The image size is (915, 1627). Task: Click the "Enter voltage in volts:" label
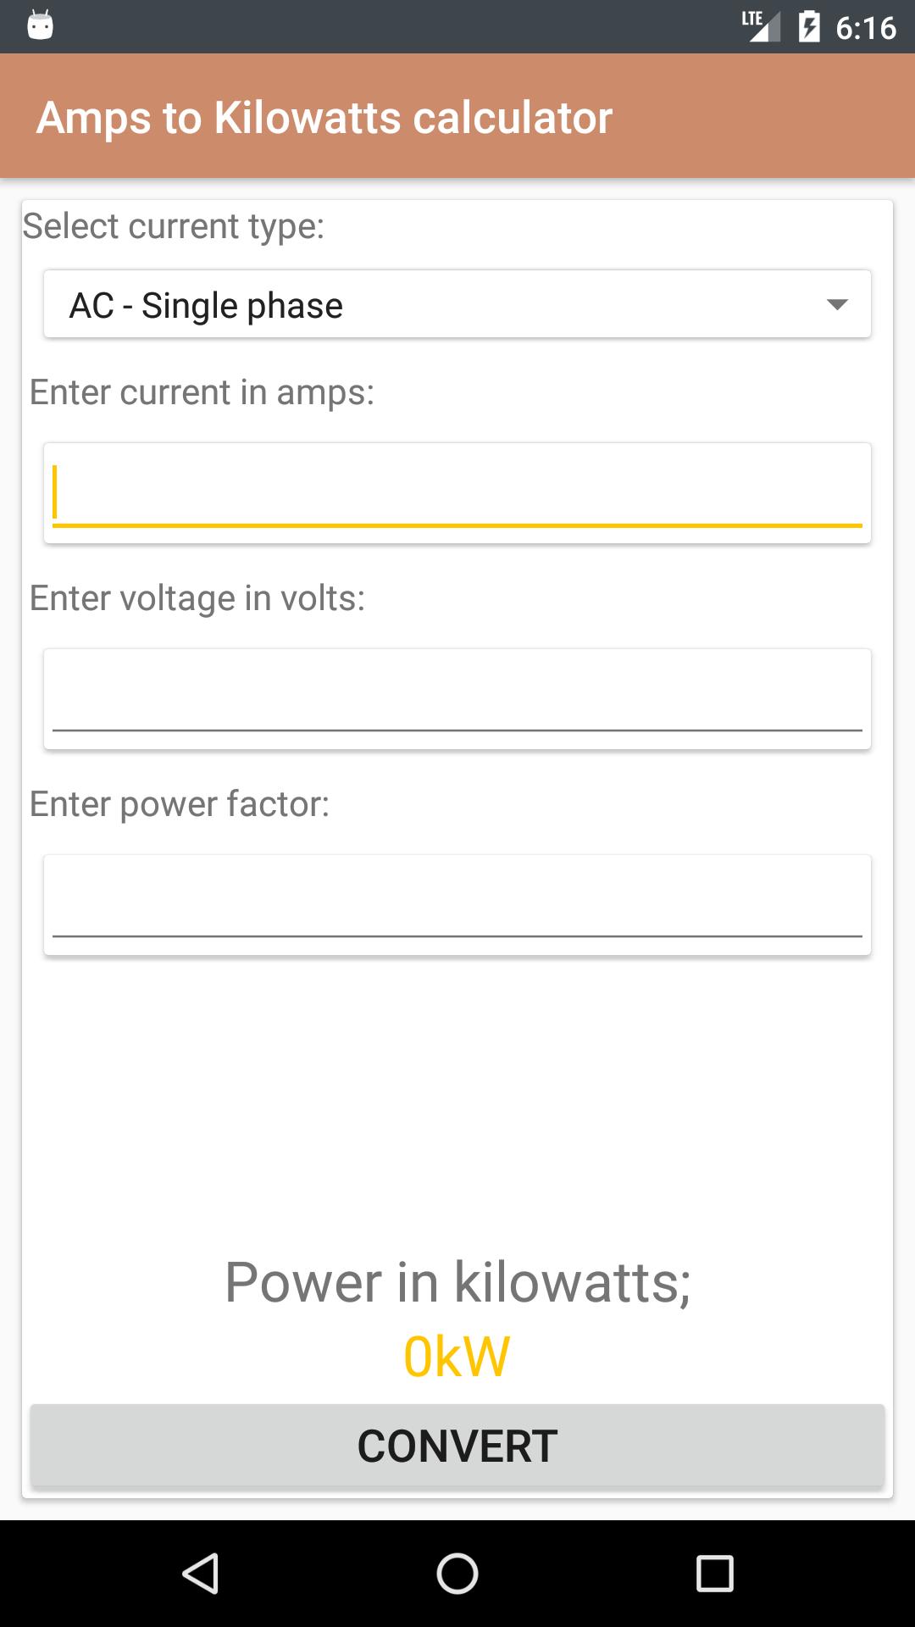(x=197, y=598)
